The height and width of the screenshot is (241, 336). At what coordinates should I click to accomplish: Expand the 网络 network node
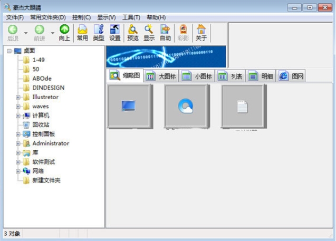(18, 171)
